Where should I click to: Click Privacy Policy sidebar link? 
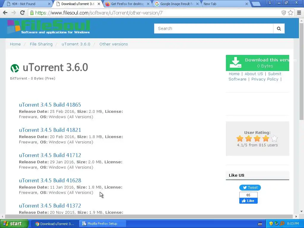click(x=265, y=79)
